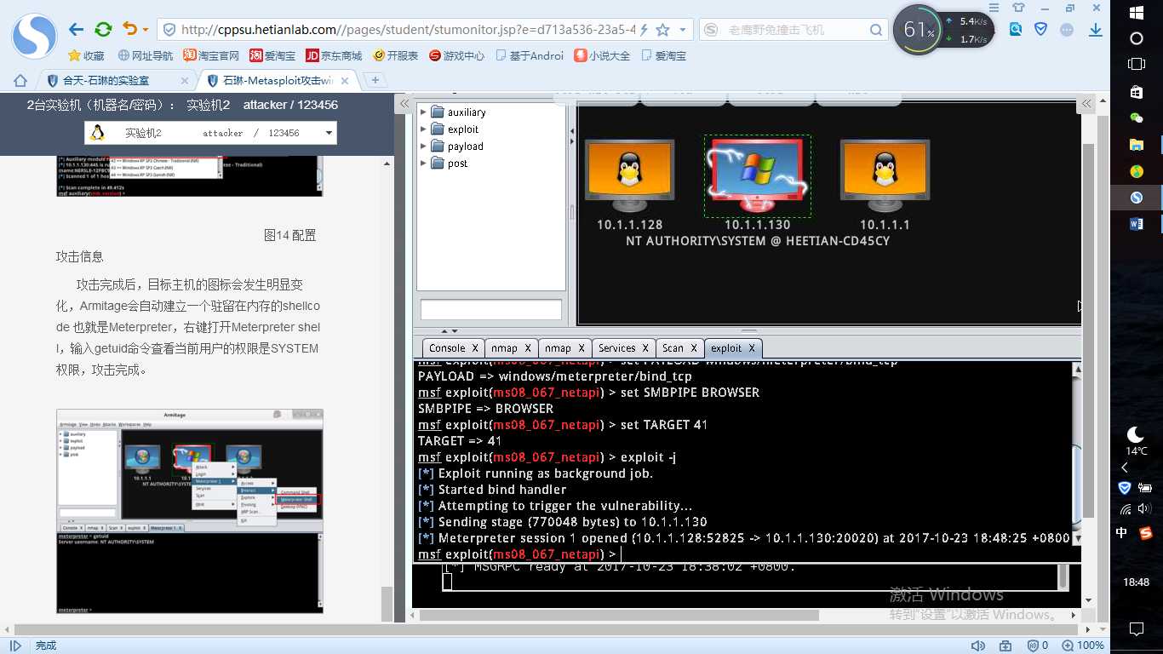Screen dimensions: 1163x654
Task: Open 京东商城 bookmark
Action: click(x=334, y=55)
